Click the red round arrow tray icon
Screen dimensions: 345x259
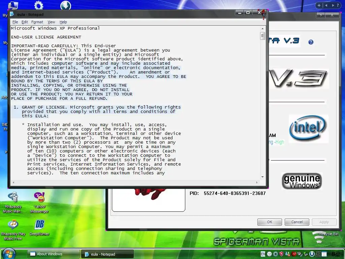294,254
